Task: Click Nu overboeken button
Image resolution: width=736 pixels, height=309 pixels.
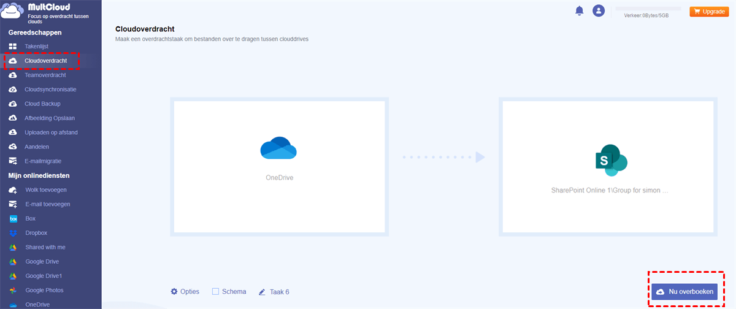Action: click(x=684, y=292)
